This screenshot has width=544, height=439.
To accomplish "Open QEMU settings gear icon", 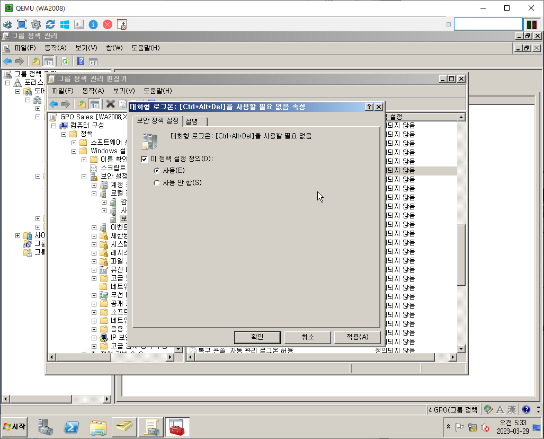I will click(x=36, y=24).
